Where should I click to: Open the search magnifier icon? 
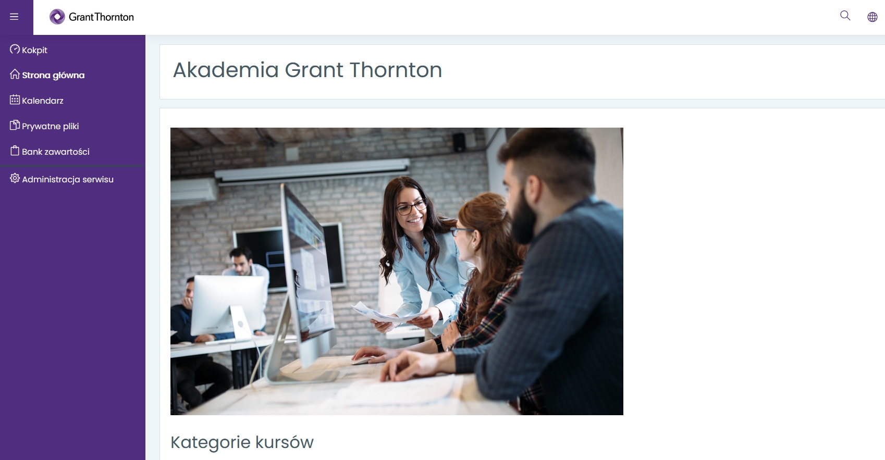click(x=845, y=16)
